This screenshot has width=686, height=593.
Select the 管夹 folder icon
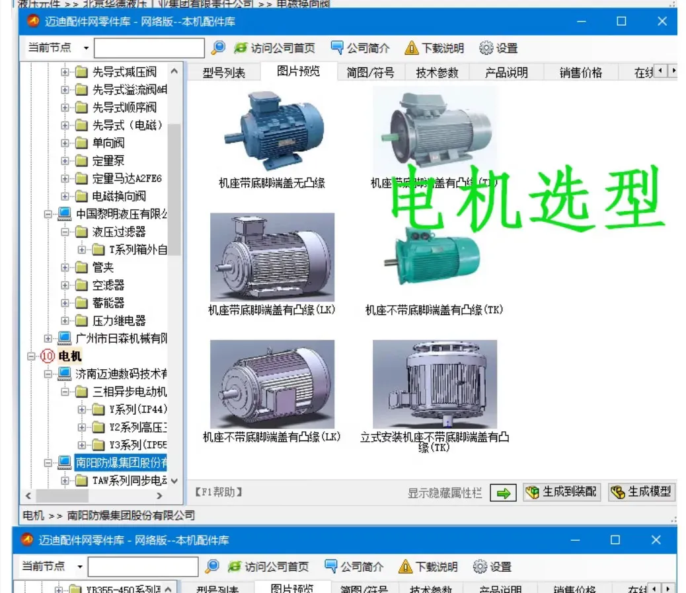coord(81,267)
